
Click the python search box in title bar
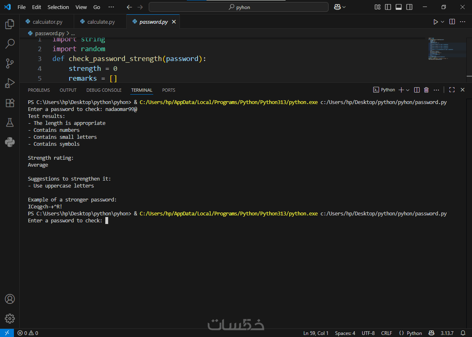pos(238,7)
